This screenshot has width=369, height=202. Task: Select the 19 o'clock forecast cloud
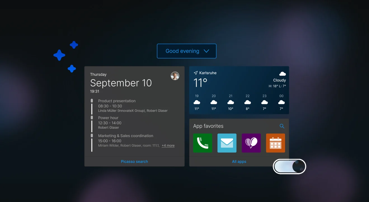coord(197,102)
